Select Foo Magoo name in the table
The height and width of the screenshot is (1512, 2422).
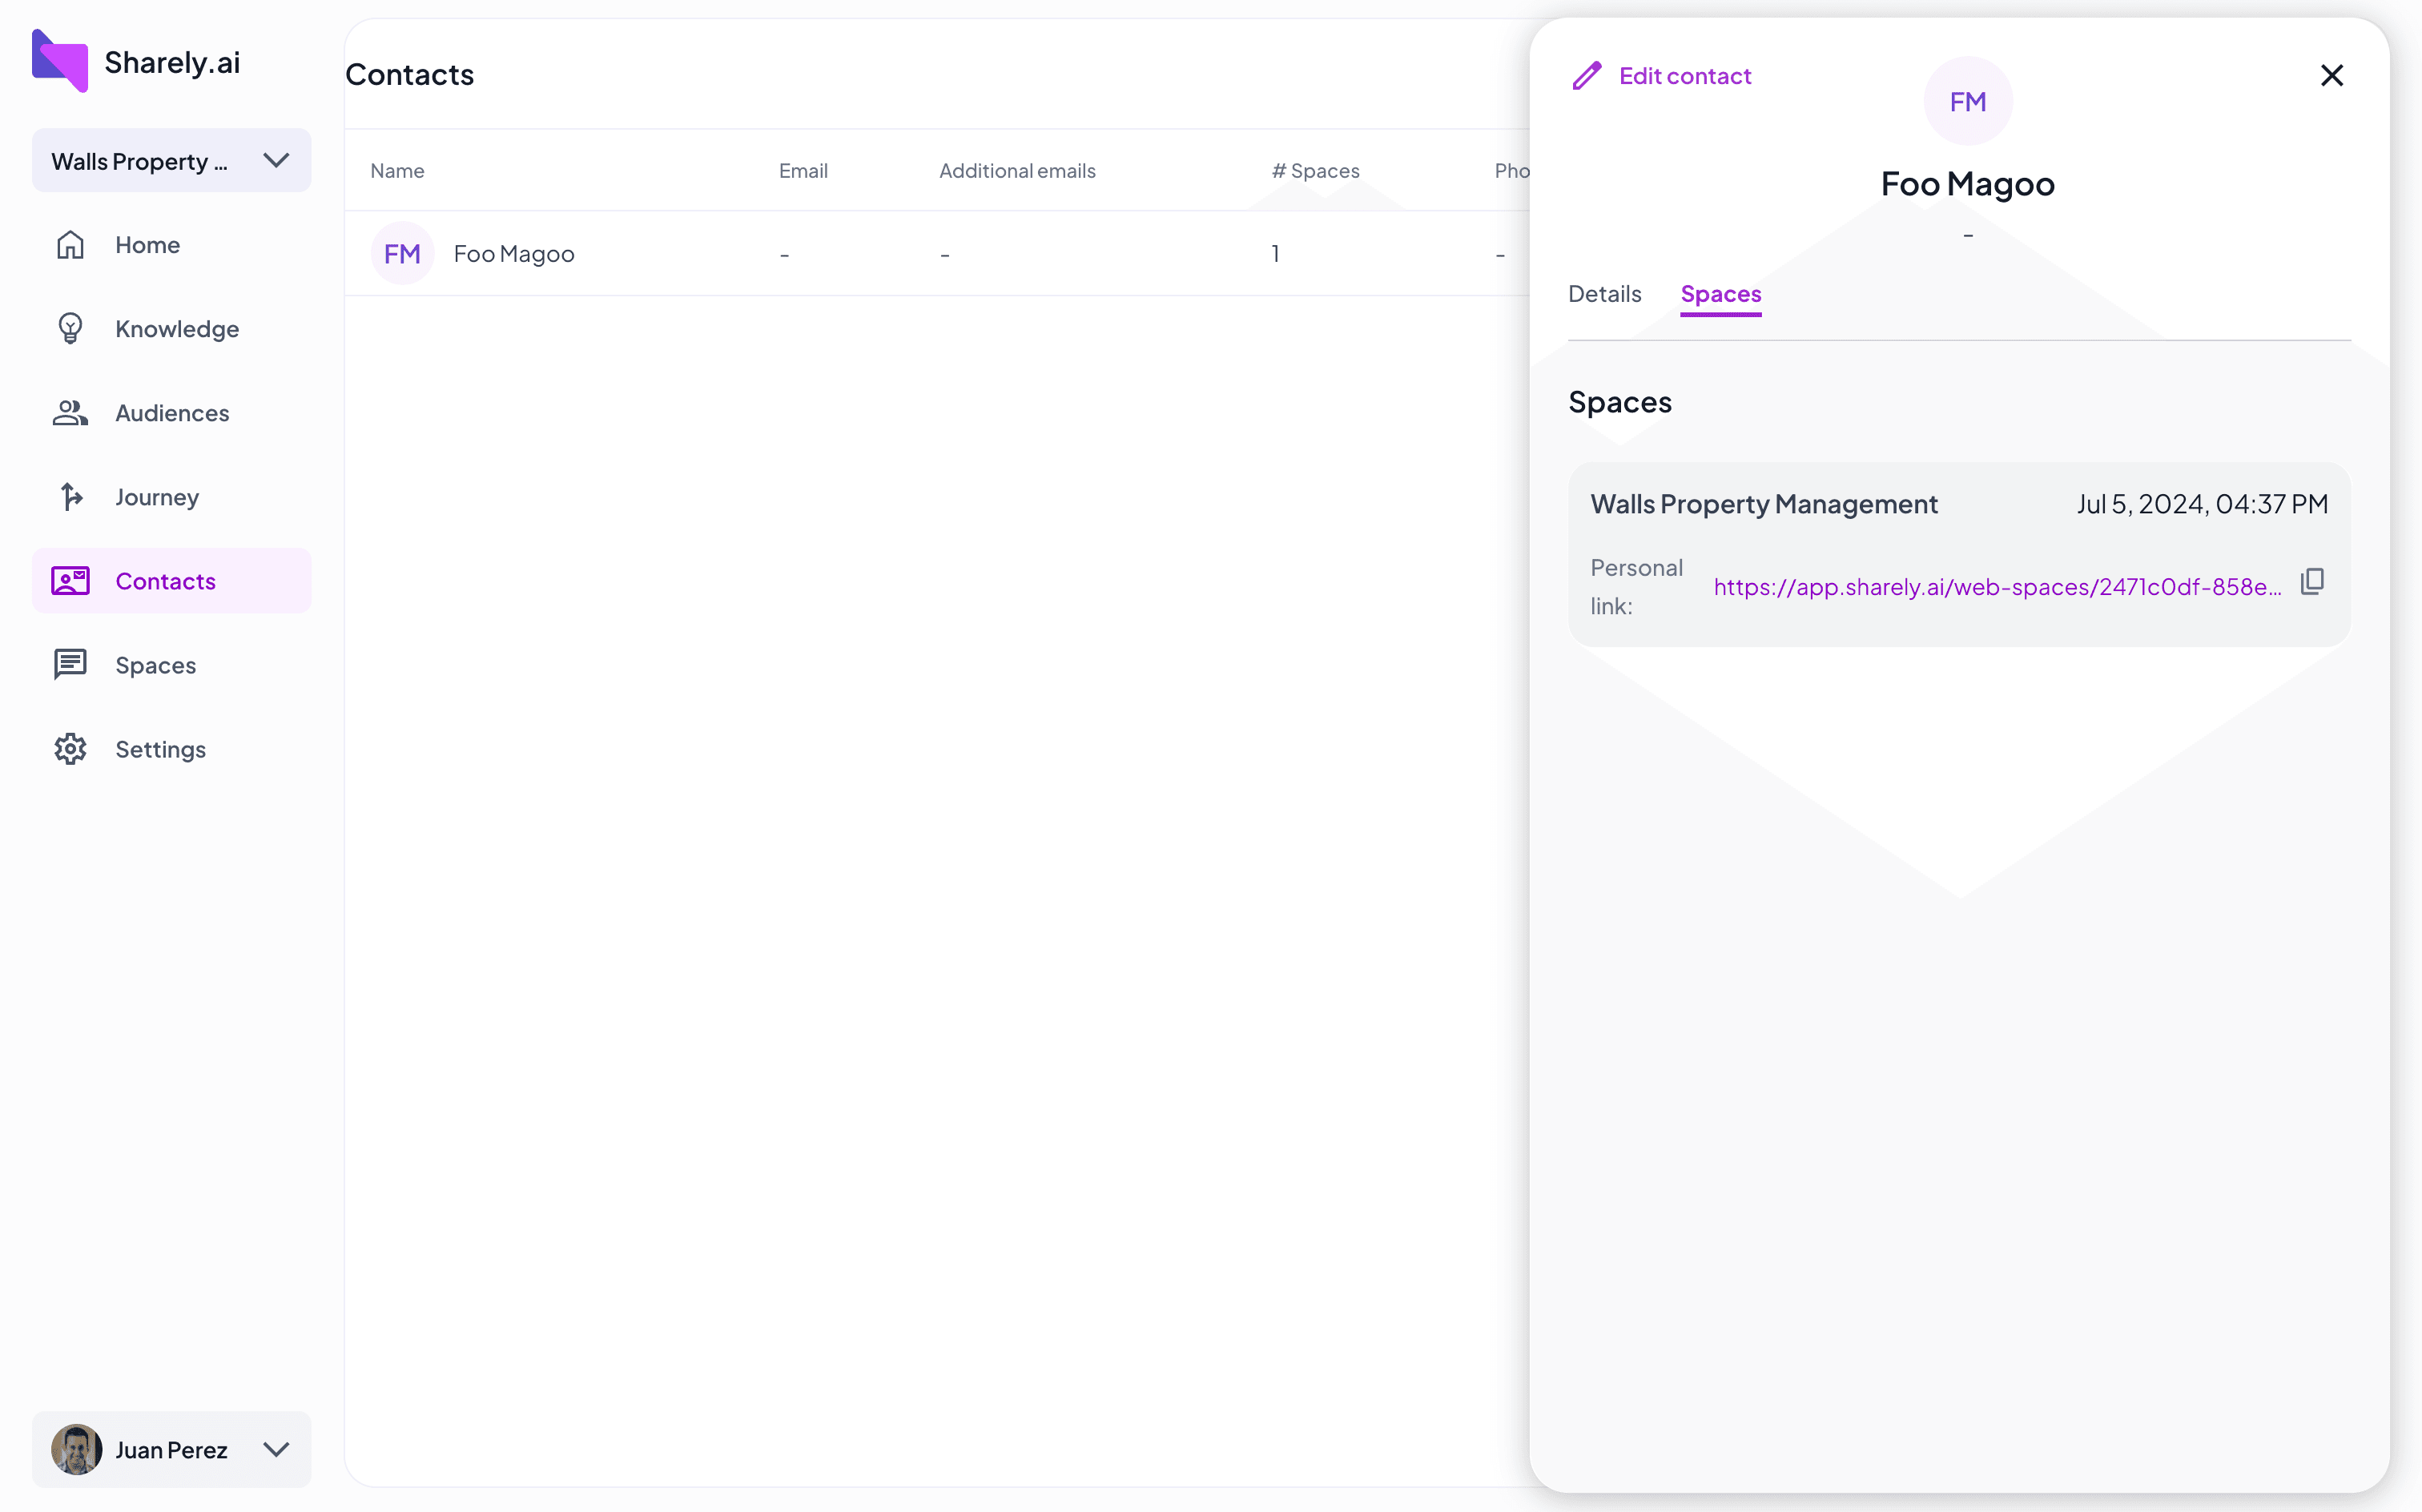click(514, 254)
